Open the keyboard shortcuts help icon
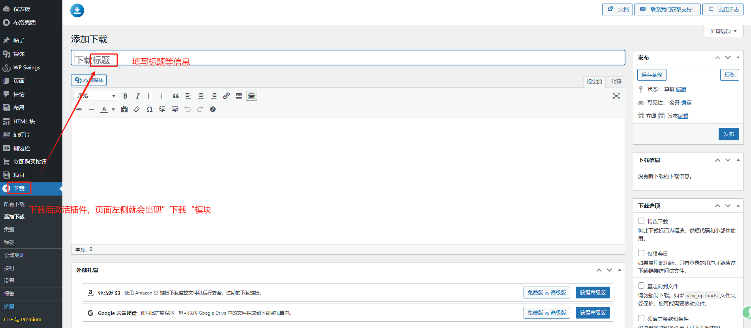The width and height of the screenshot is (751, 328). [213, 109]
